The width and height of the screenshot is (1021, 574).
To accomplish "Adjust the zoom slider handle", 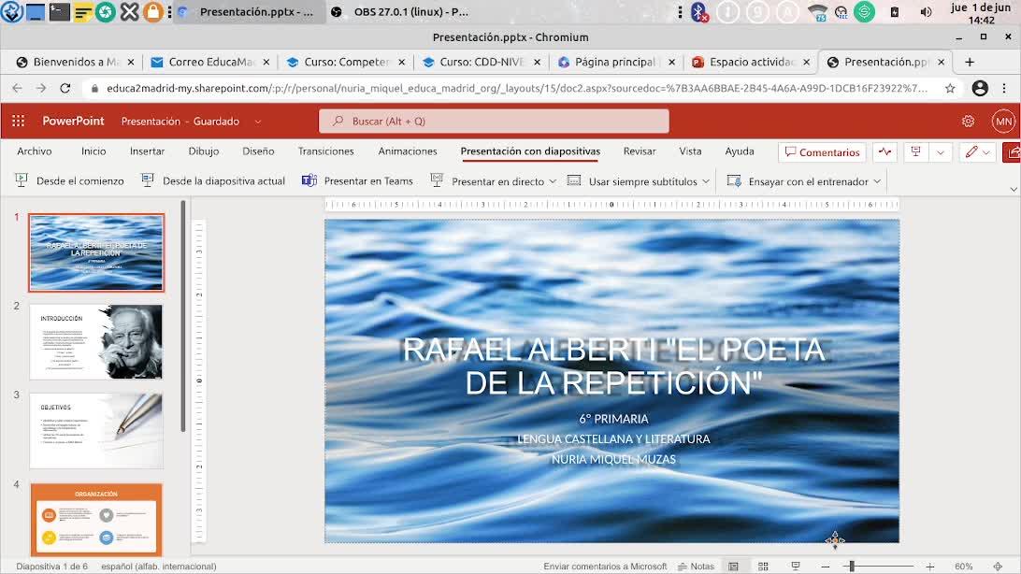I will click(851, 567).
